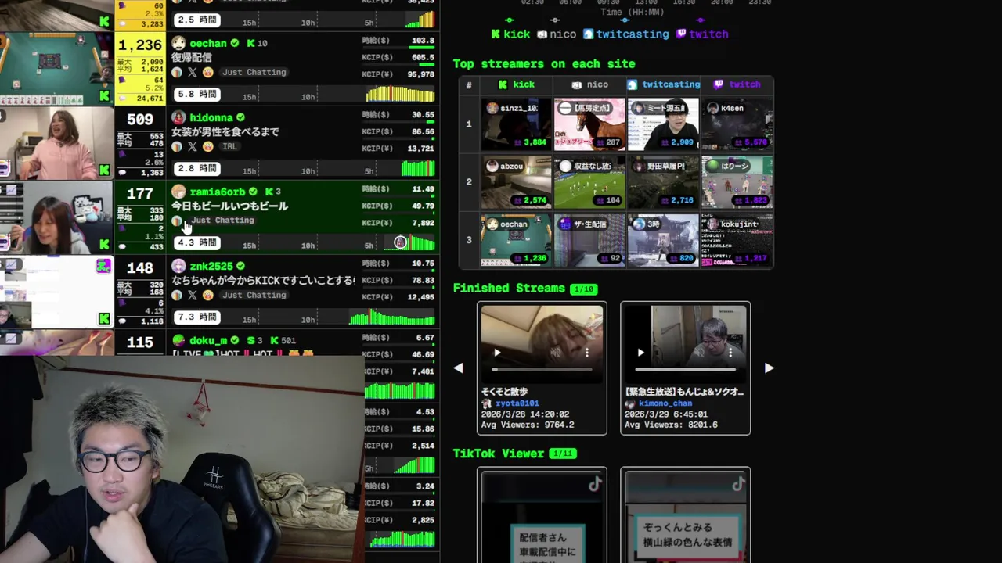This screenshot has height=563, width=1002.
Task: Click the Kick badge on hidonna's thumbnail
Action: coord(104,170)
